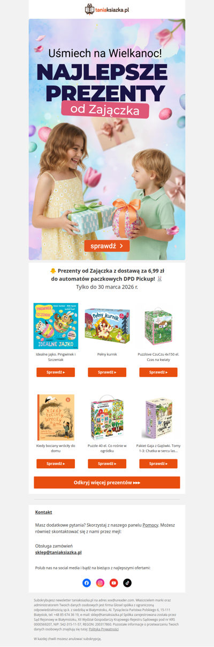Click 'Sprawdź' under Idealne jajko book
214x647 pixels.
point(56,372)
